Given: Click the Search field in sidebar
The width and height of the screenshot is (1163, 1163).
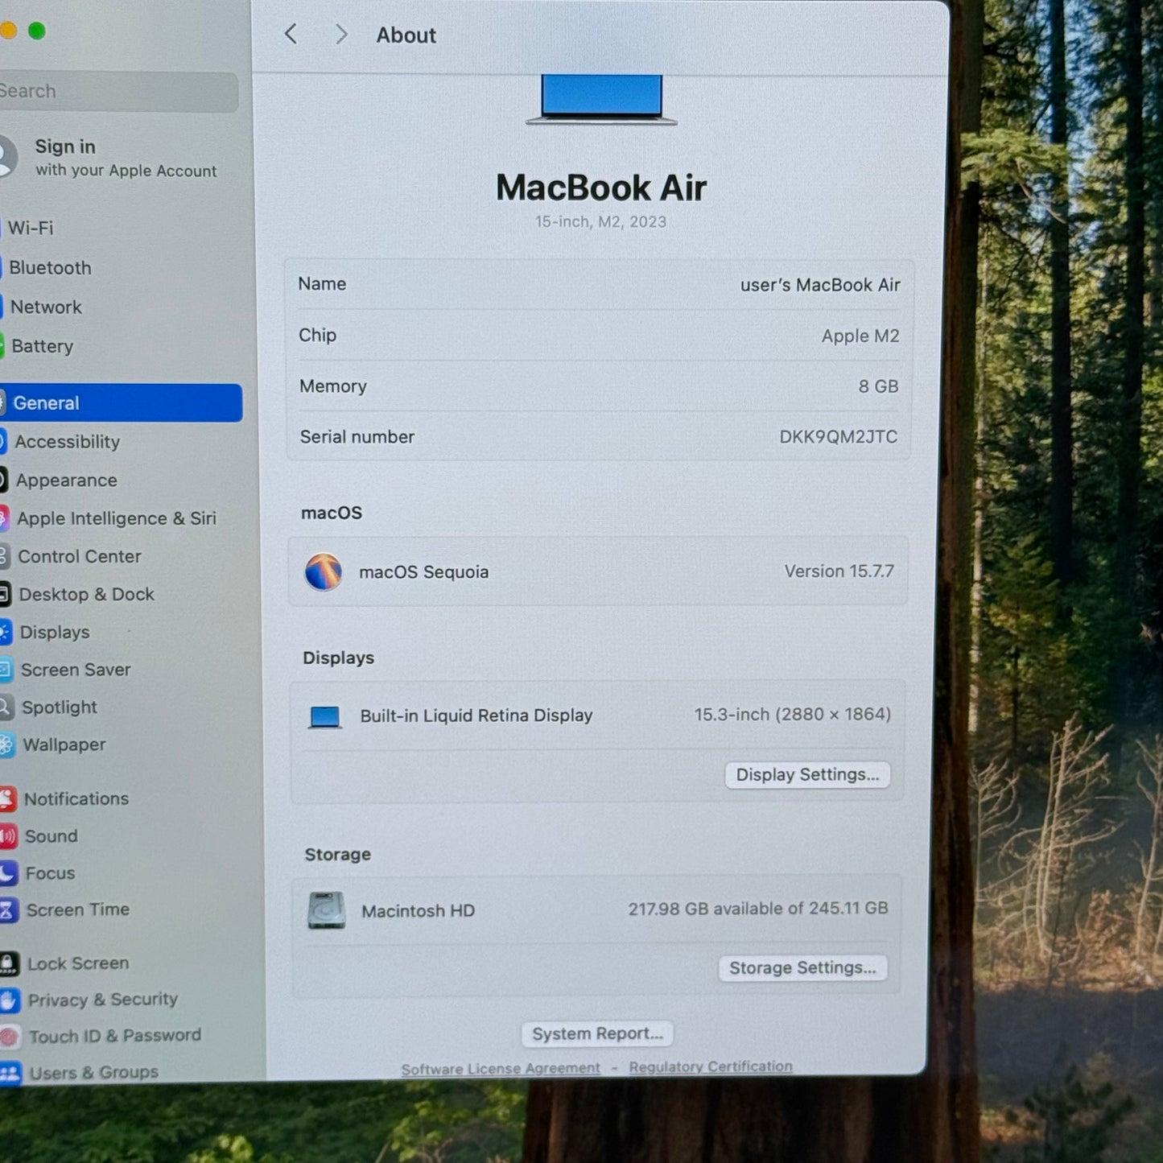Looking at the screenshot, I should click(119, 91).
